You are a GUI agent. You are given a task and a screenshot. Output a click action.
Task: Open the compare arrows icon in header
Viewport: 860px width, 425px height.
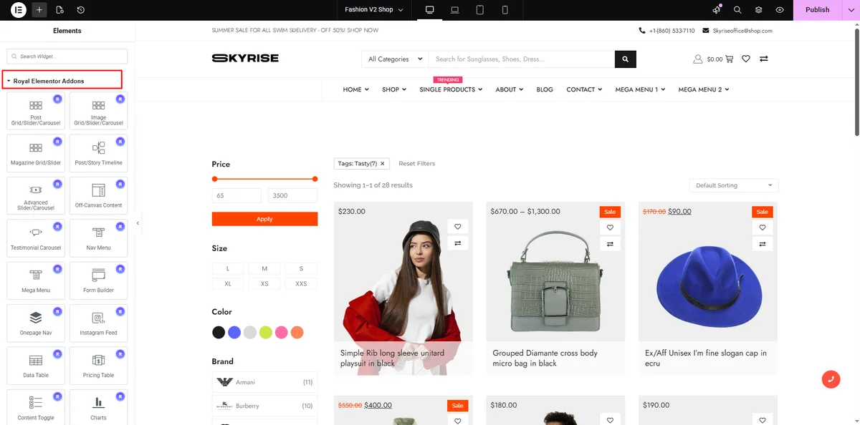point(764,59)
